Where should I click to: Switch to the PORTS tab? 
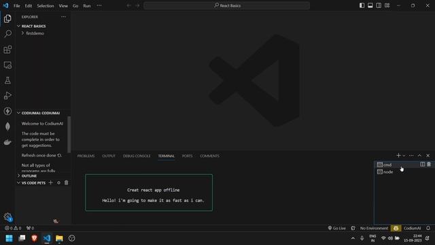pyautogui.click(x=188, y=156)
